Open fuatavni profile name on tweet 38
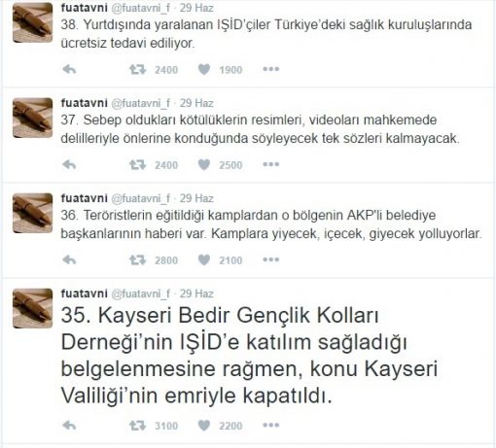This screenshot has height=448, width=496. click(84, 8)
